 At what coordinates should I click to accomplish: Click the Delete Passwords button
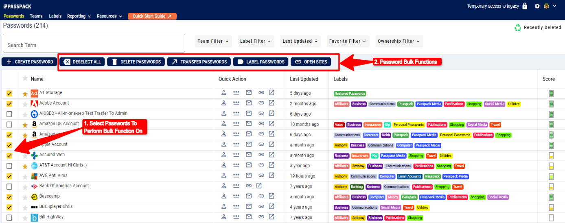[136, 62]
